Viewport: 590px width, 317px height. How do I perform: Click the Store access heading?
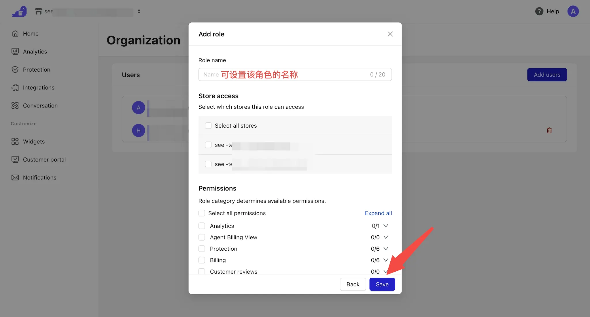point(218,96)
